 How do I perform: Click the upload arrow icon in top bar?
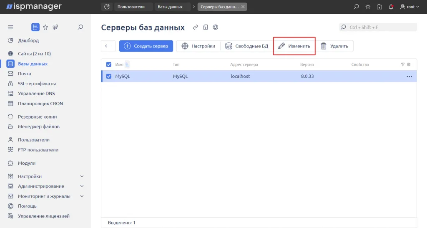click(379, 7)
